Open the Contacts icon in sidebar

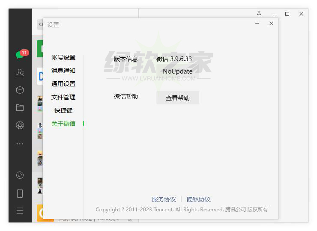click(20, 73)
